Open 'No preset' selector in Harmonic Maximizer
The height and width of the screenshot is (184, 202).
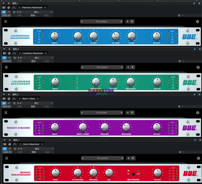101,21
